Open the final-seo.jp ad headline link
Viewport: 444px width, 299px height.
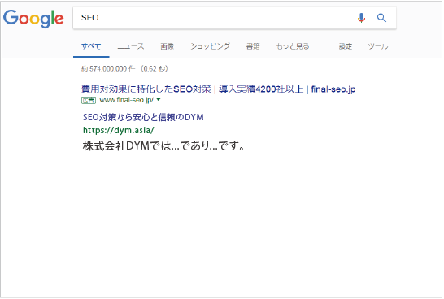[x=218, y=89]
